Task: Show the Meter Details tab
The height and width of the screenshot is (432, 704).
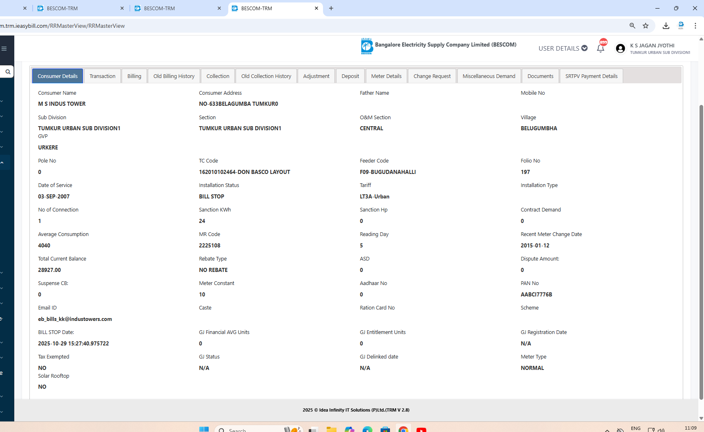Action: coord(386,76)
